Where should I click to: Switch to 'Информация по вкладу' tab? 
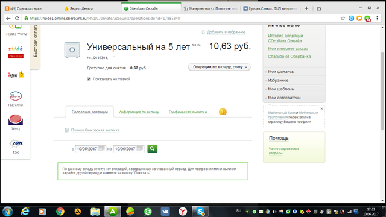139,112
